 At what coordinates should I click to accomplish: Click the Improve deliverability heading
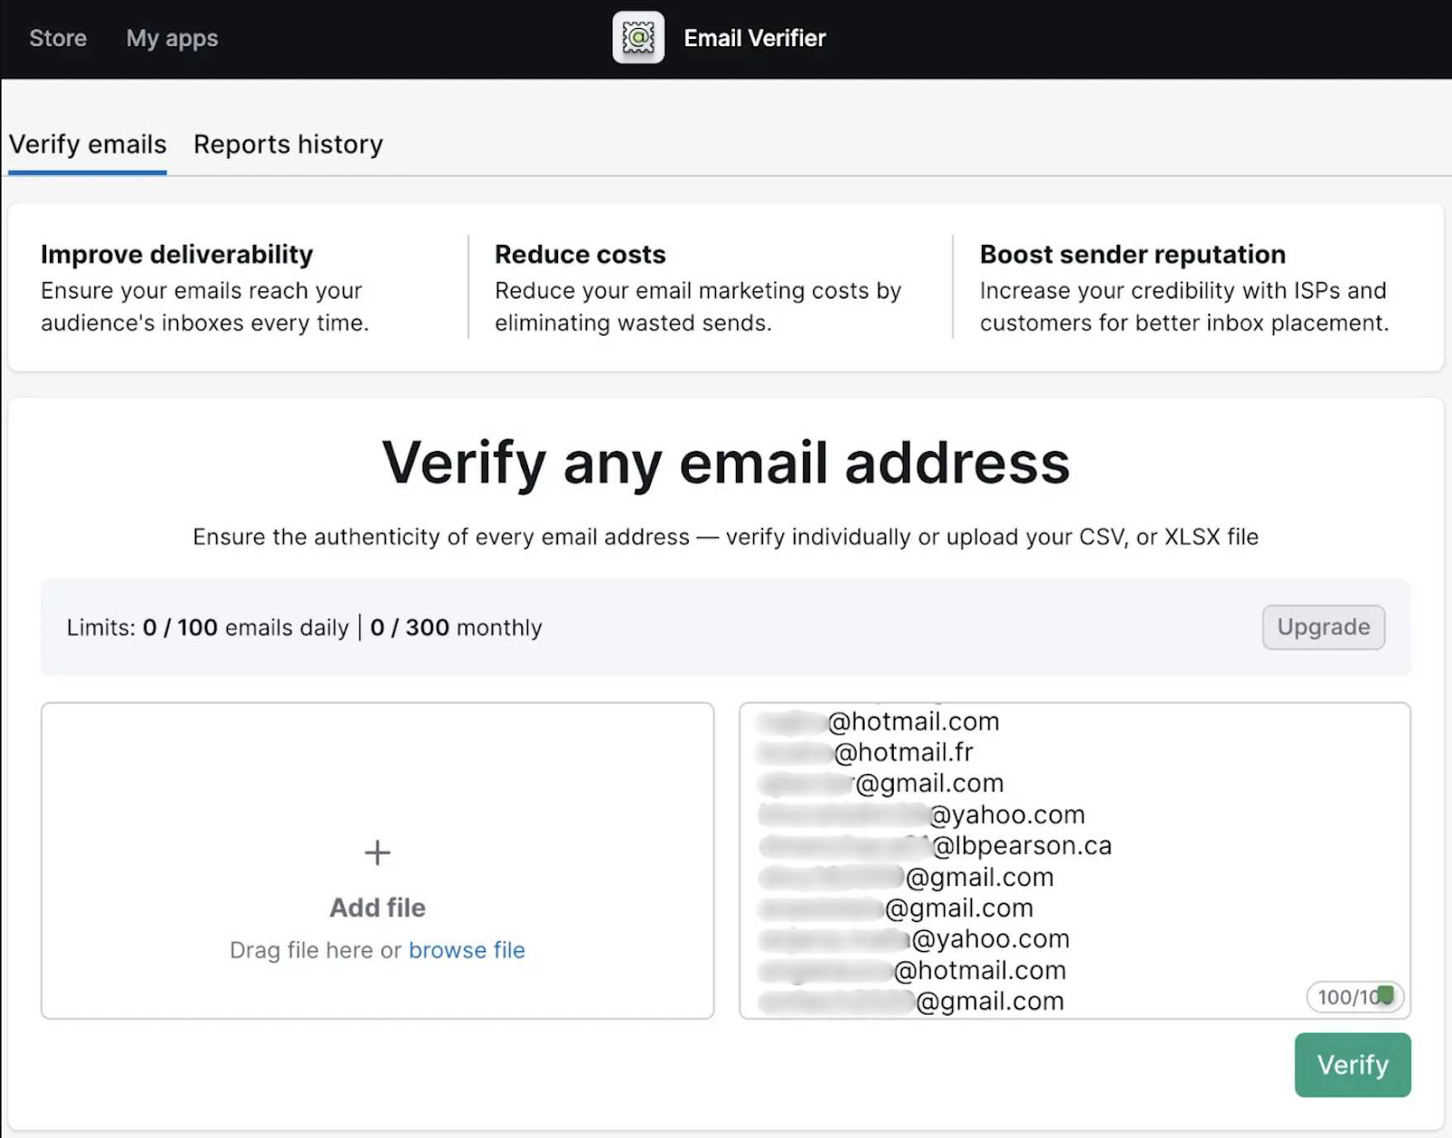click(x=176, y=254)
